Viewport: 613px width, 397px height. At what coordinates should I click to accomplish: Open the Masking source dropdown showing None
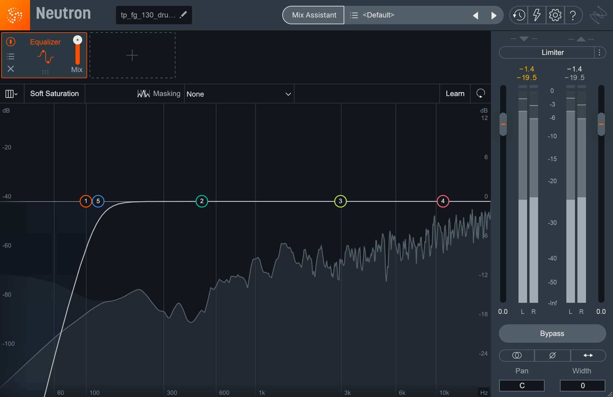point(239,94)
